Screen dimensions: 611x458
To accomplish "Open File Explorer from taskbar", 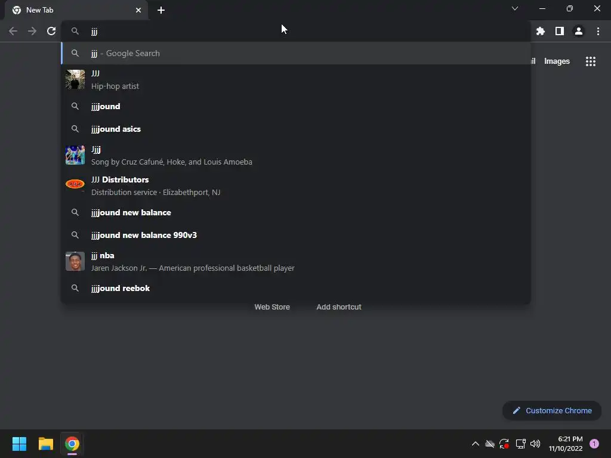I will 45,444.
